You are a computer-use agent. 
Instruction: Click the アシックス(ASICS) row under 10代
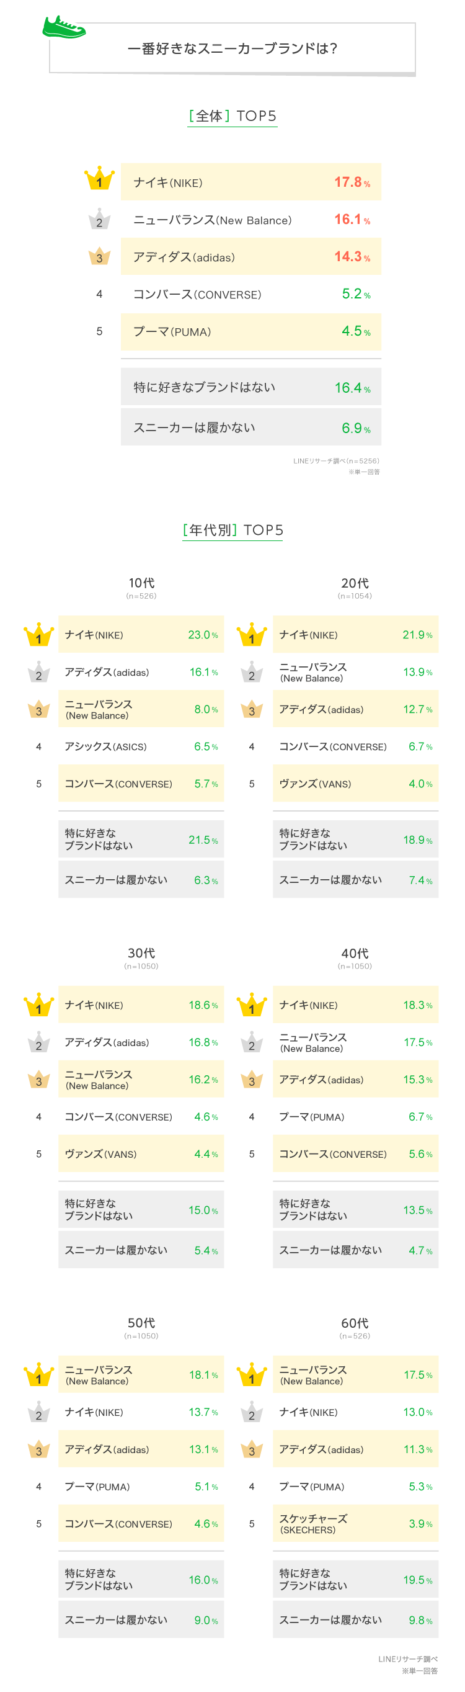click(141, 747)
